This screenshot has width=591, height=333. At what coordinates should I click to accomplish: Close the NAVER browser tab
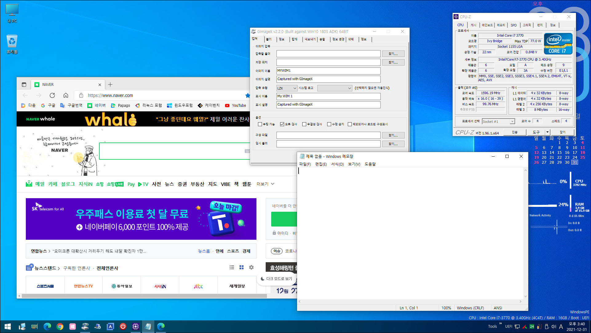(100, 85)
